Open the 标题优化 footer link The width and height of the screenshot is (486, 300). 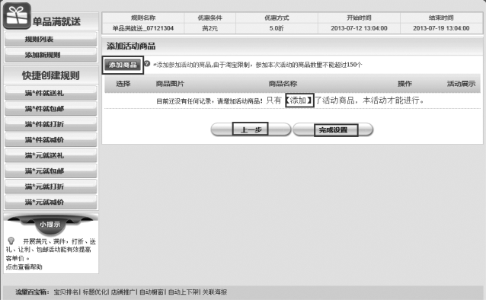[94, 292]
